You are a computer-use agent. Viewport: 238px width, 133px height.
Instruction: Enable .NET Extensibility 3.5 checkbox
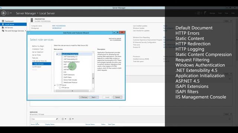pyautogui.click(x=62, y=57)
